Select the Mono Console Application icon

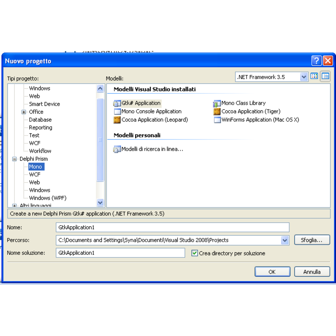click(117, 112)
